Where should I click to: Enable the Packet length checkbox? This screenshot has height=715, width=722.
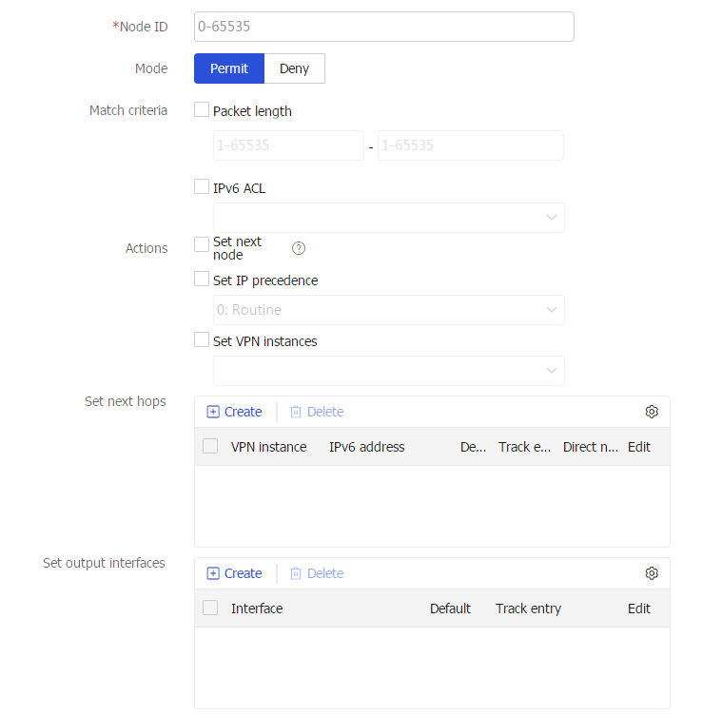pos(202,109)
